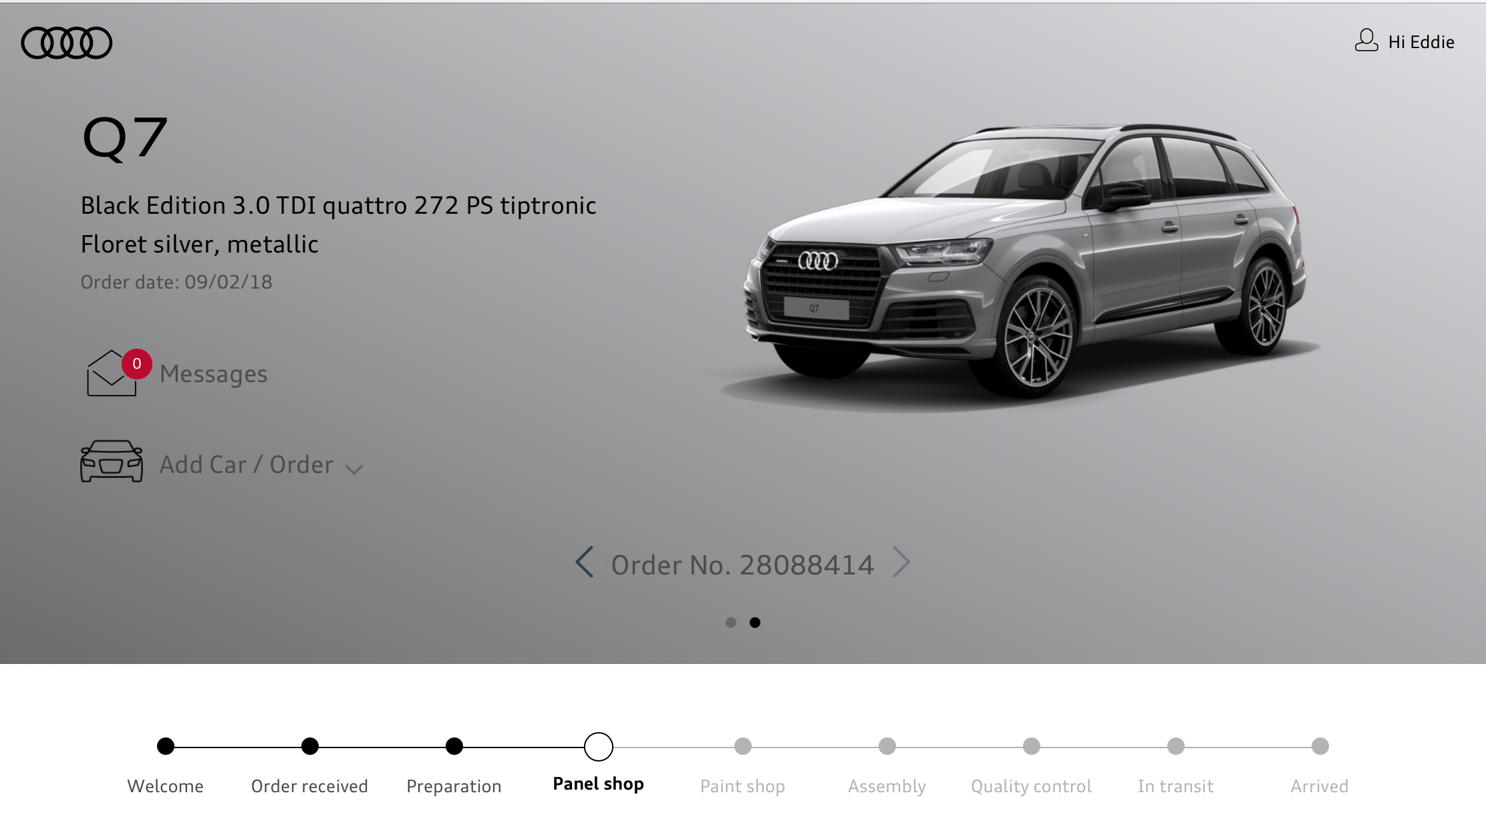Select the Welcome stage label

(166, 786)
